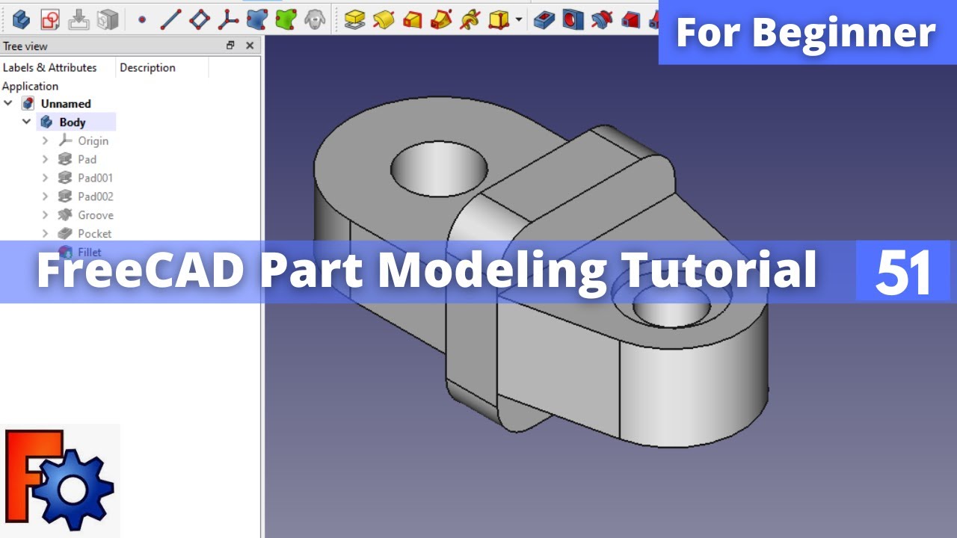Screen dimensions: 957x538
Task: Create a datum plane
Action: point(199,19)
